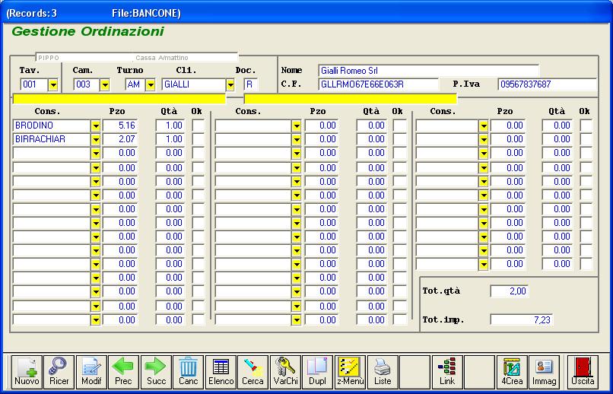Expand Cons. dropdown in third row, left column
This screenshot has height=394, width=613.
96,153
